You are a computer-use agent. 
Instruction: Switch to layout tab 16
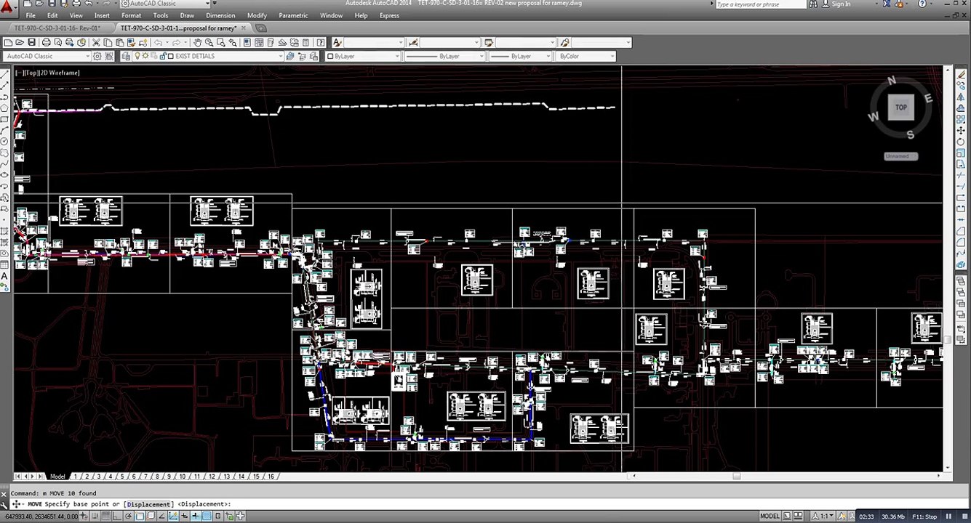[271, 477]
